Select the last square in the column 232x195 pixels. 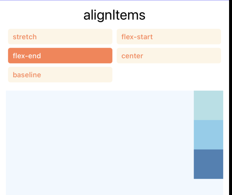[x=208, y=164]
